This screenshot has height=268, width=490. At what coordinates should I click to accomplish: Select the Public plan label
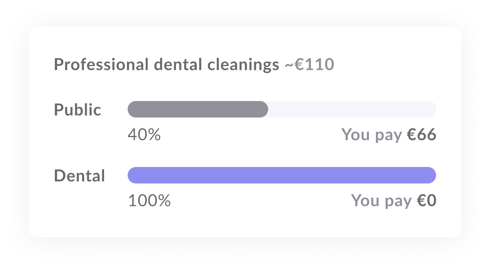(78, 110)
